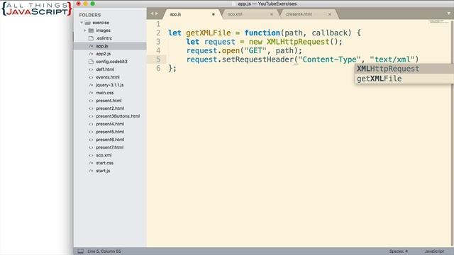
Task: Collapse the exercise folder triangle
Action: click(x=82, y=23)
